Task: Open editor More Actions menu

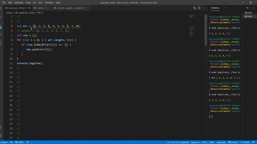Action: click(203, 8)
